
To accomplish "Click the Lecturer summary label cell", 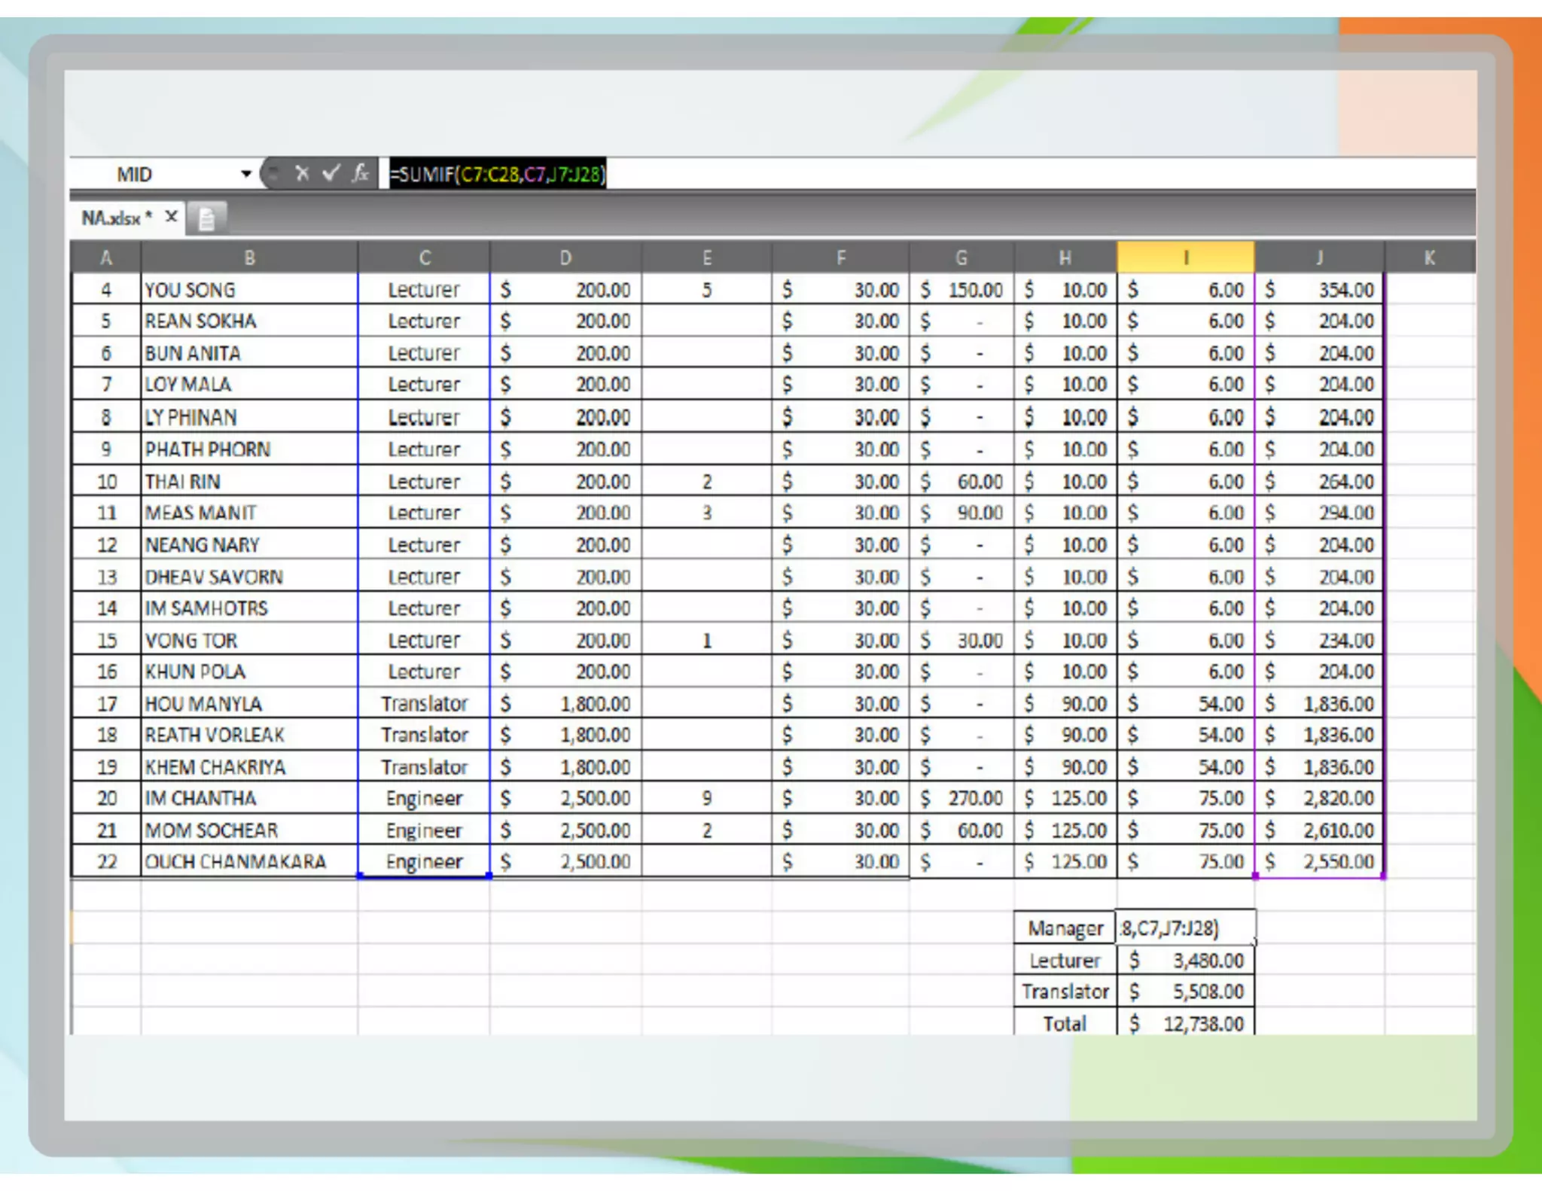I will [x=1065, y=961].
